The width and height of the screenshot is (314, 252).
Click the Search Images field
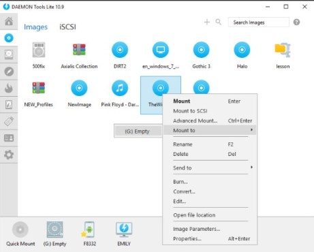click(x=259, y=22)
